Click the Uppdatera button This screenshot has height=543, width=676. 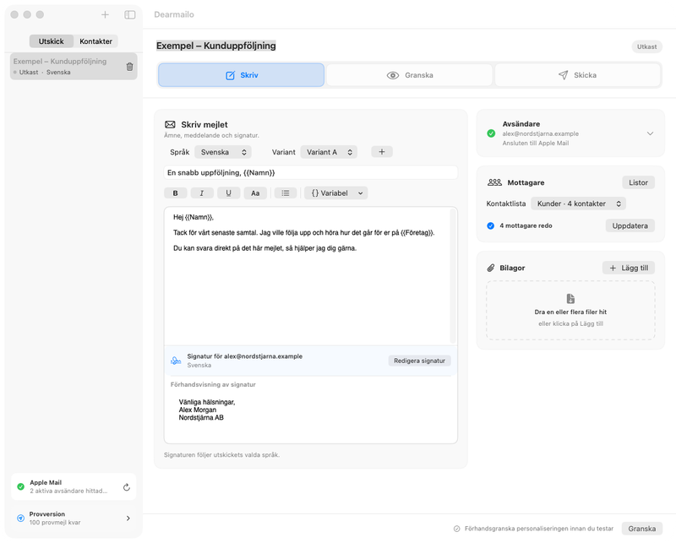[x=630, y=225]
